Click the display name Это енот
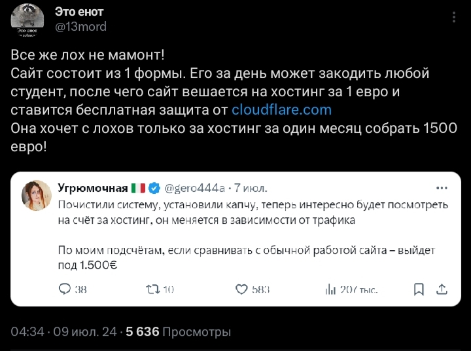Viewport: 471px width, 351px height. [x=79, y=12]
